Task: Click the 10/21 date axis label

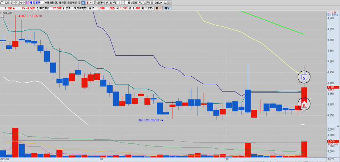Action: 331,159
